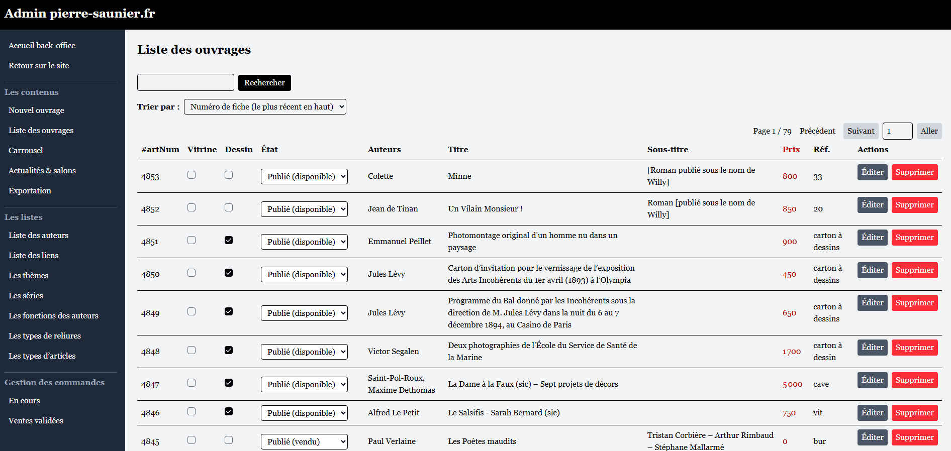951x451 pixels.
Task: Uncheck Dessin box for article 4851
Action: click(229, 240)
